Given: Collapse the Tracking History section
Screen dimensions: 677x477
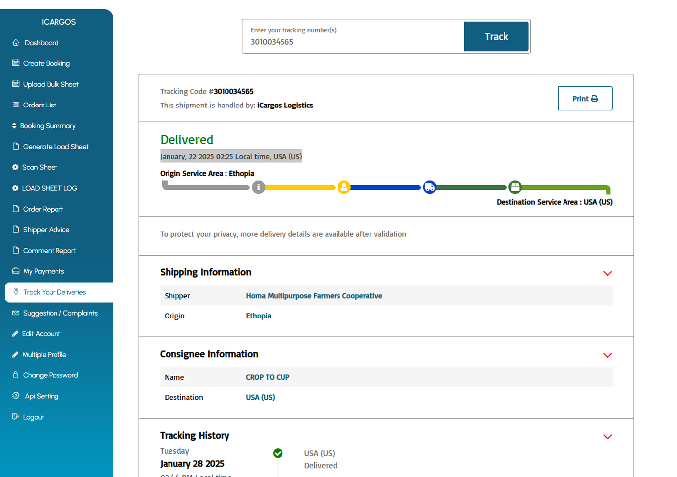Looking at the screenshot, I should pos(607,437).
